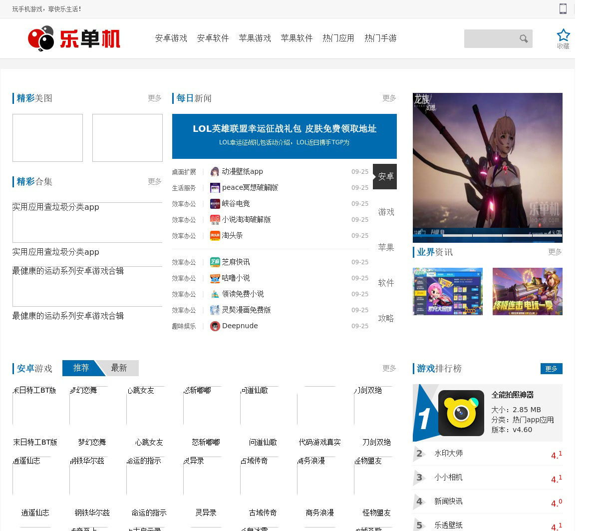Image resolution: width=599 pixels, height=531 pixels.
Task: Click the search magnifier icon
Action: click(523, 39)
